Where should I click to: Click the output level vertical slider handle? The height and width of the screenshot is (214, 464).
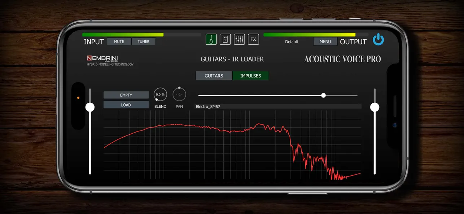pos(375,107)
